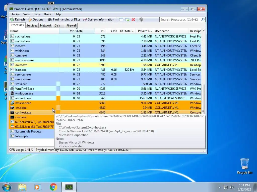The width and height of the screenshot is (257, 192).
Task: Switch to the Firewall tab
Action: pyautogui.click(x=71, y=25)
